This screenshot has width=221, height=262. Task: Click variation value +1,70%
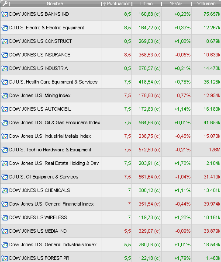tap(183, 163)
